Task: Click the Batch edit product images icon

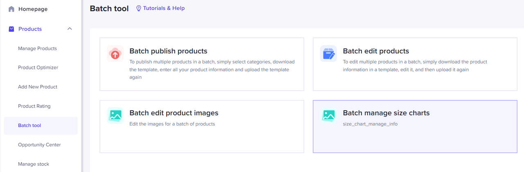Action: coord(115,116)
